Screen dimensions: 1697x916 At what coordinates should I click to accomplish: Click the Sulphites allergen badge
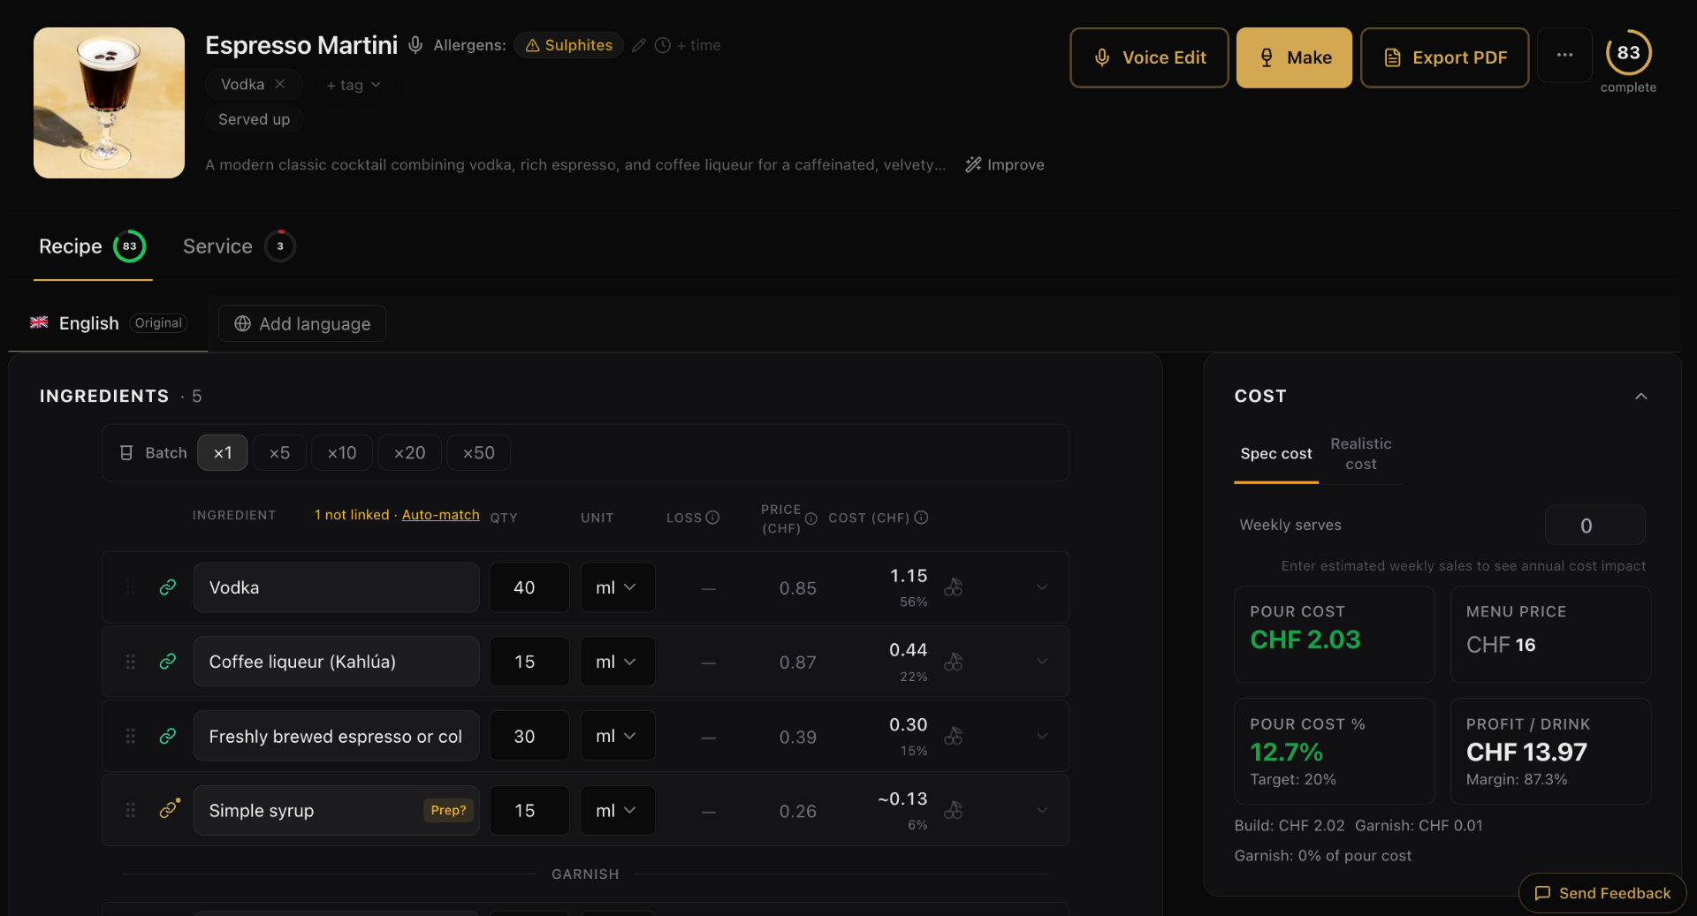click(x=568, y=45)
